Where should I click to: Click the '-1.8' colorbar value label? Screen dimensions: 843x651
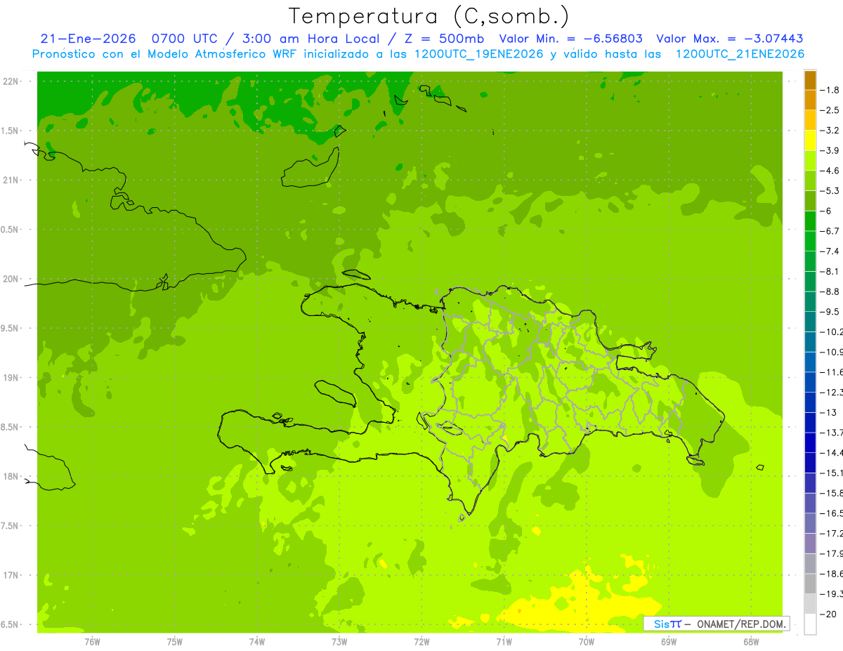[831, 90]
